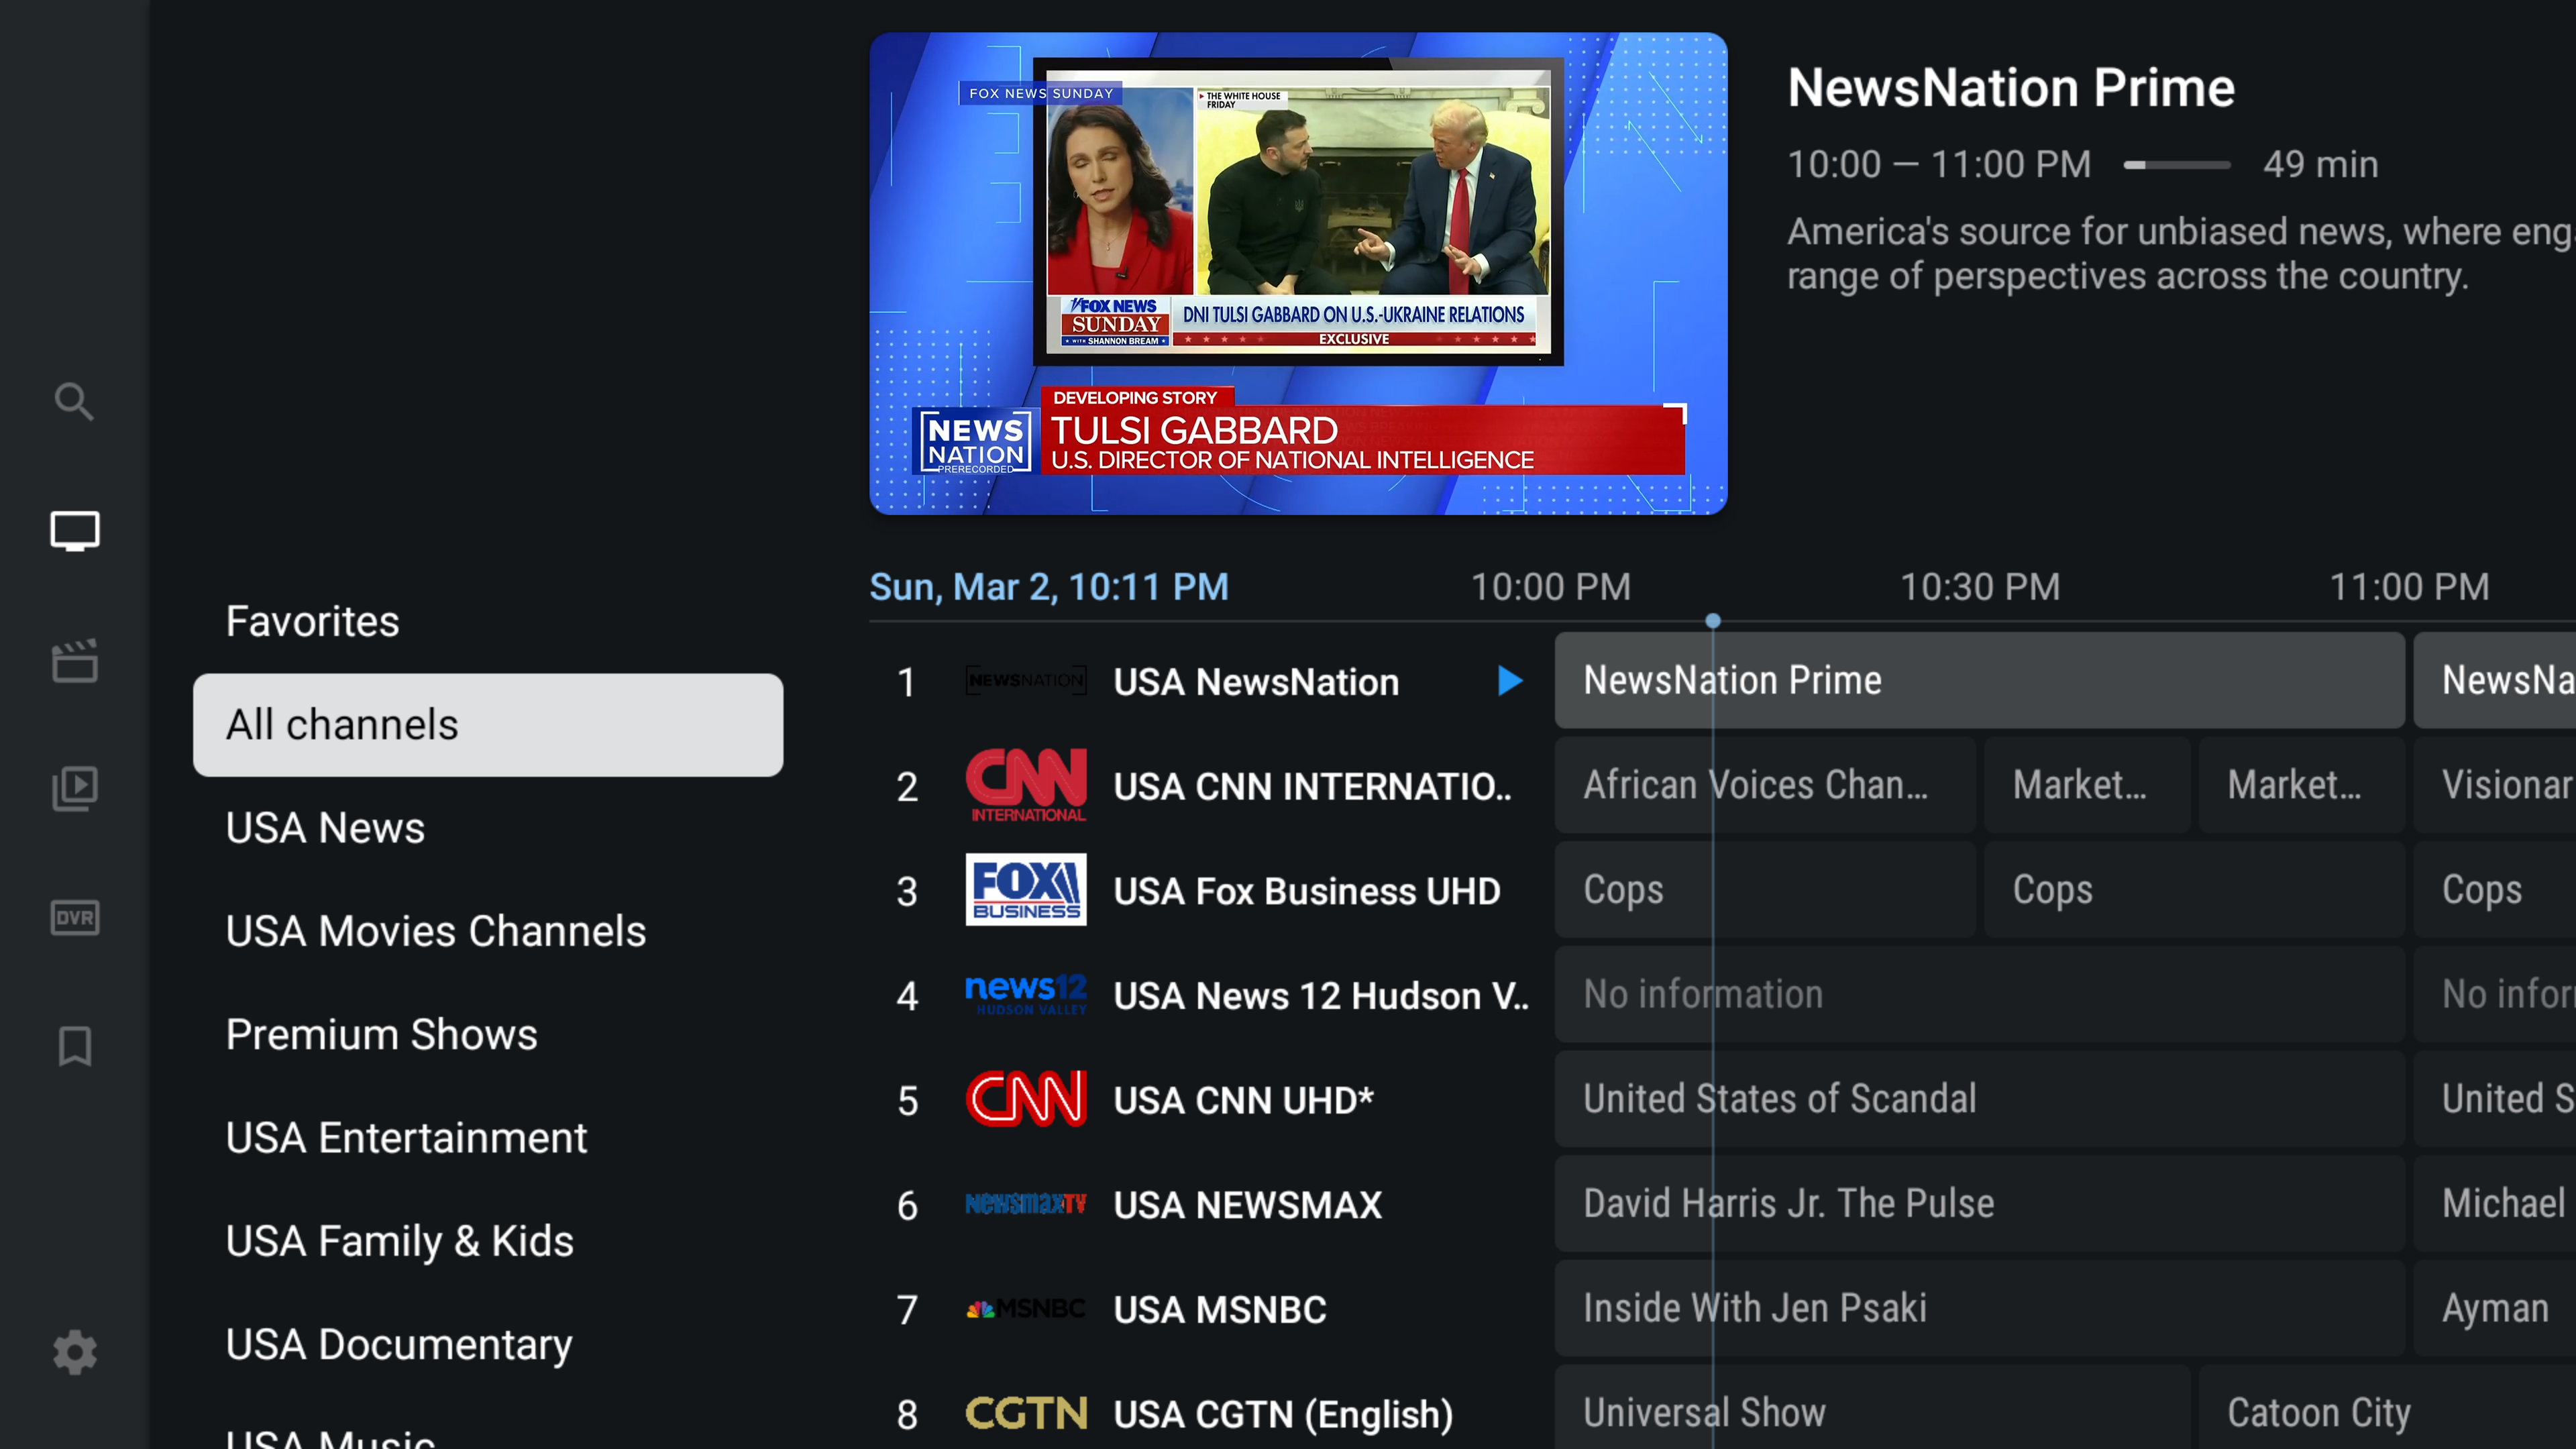This screenshot has height=1449, width=2576.
Task: Open Catoon City program
Action: coord(2387,1407)
